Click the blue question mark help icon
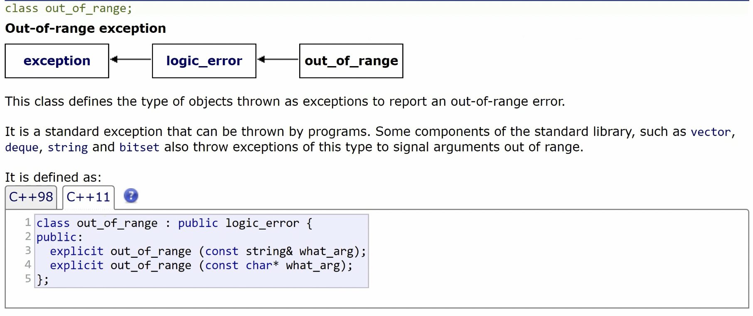Screen dimensions: 753x316 pos(131,195)
